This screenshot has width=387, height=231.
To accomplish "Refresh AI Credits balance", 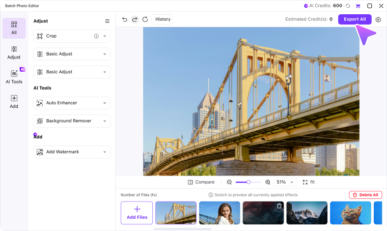I will pyautogui.click(x=348, y=6).
